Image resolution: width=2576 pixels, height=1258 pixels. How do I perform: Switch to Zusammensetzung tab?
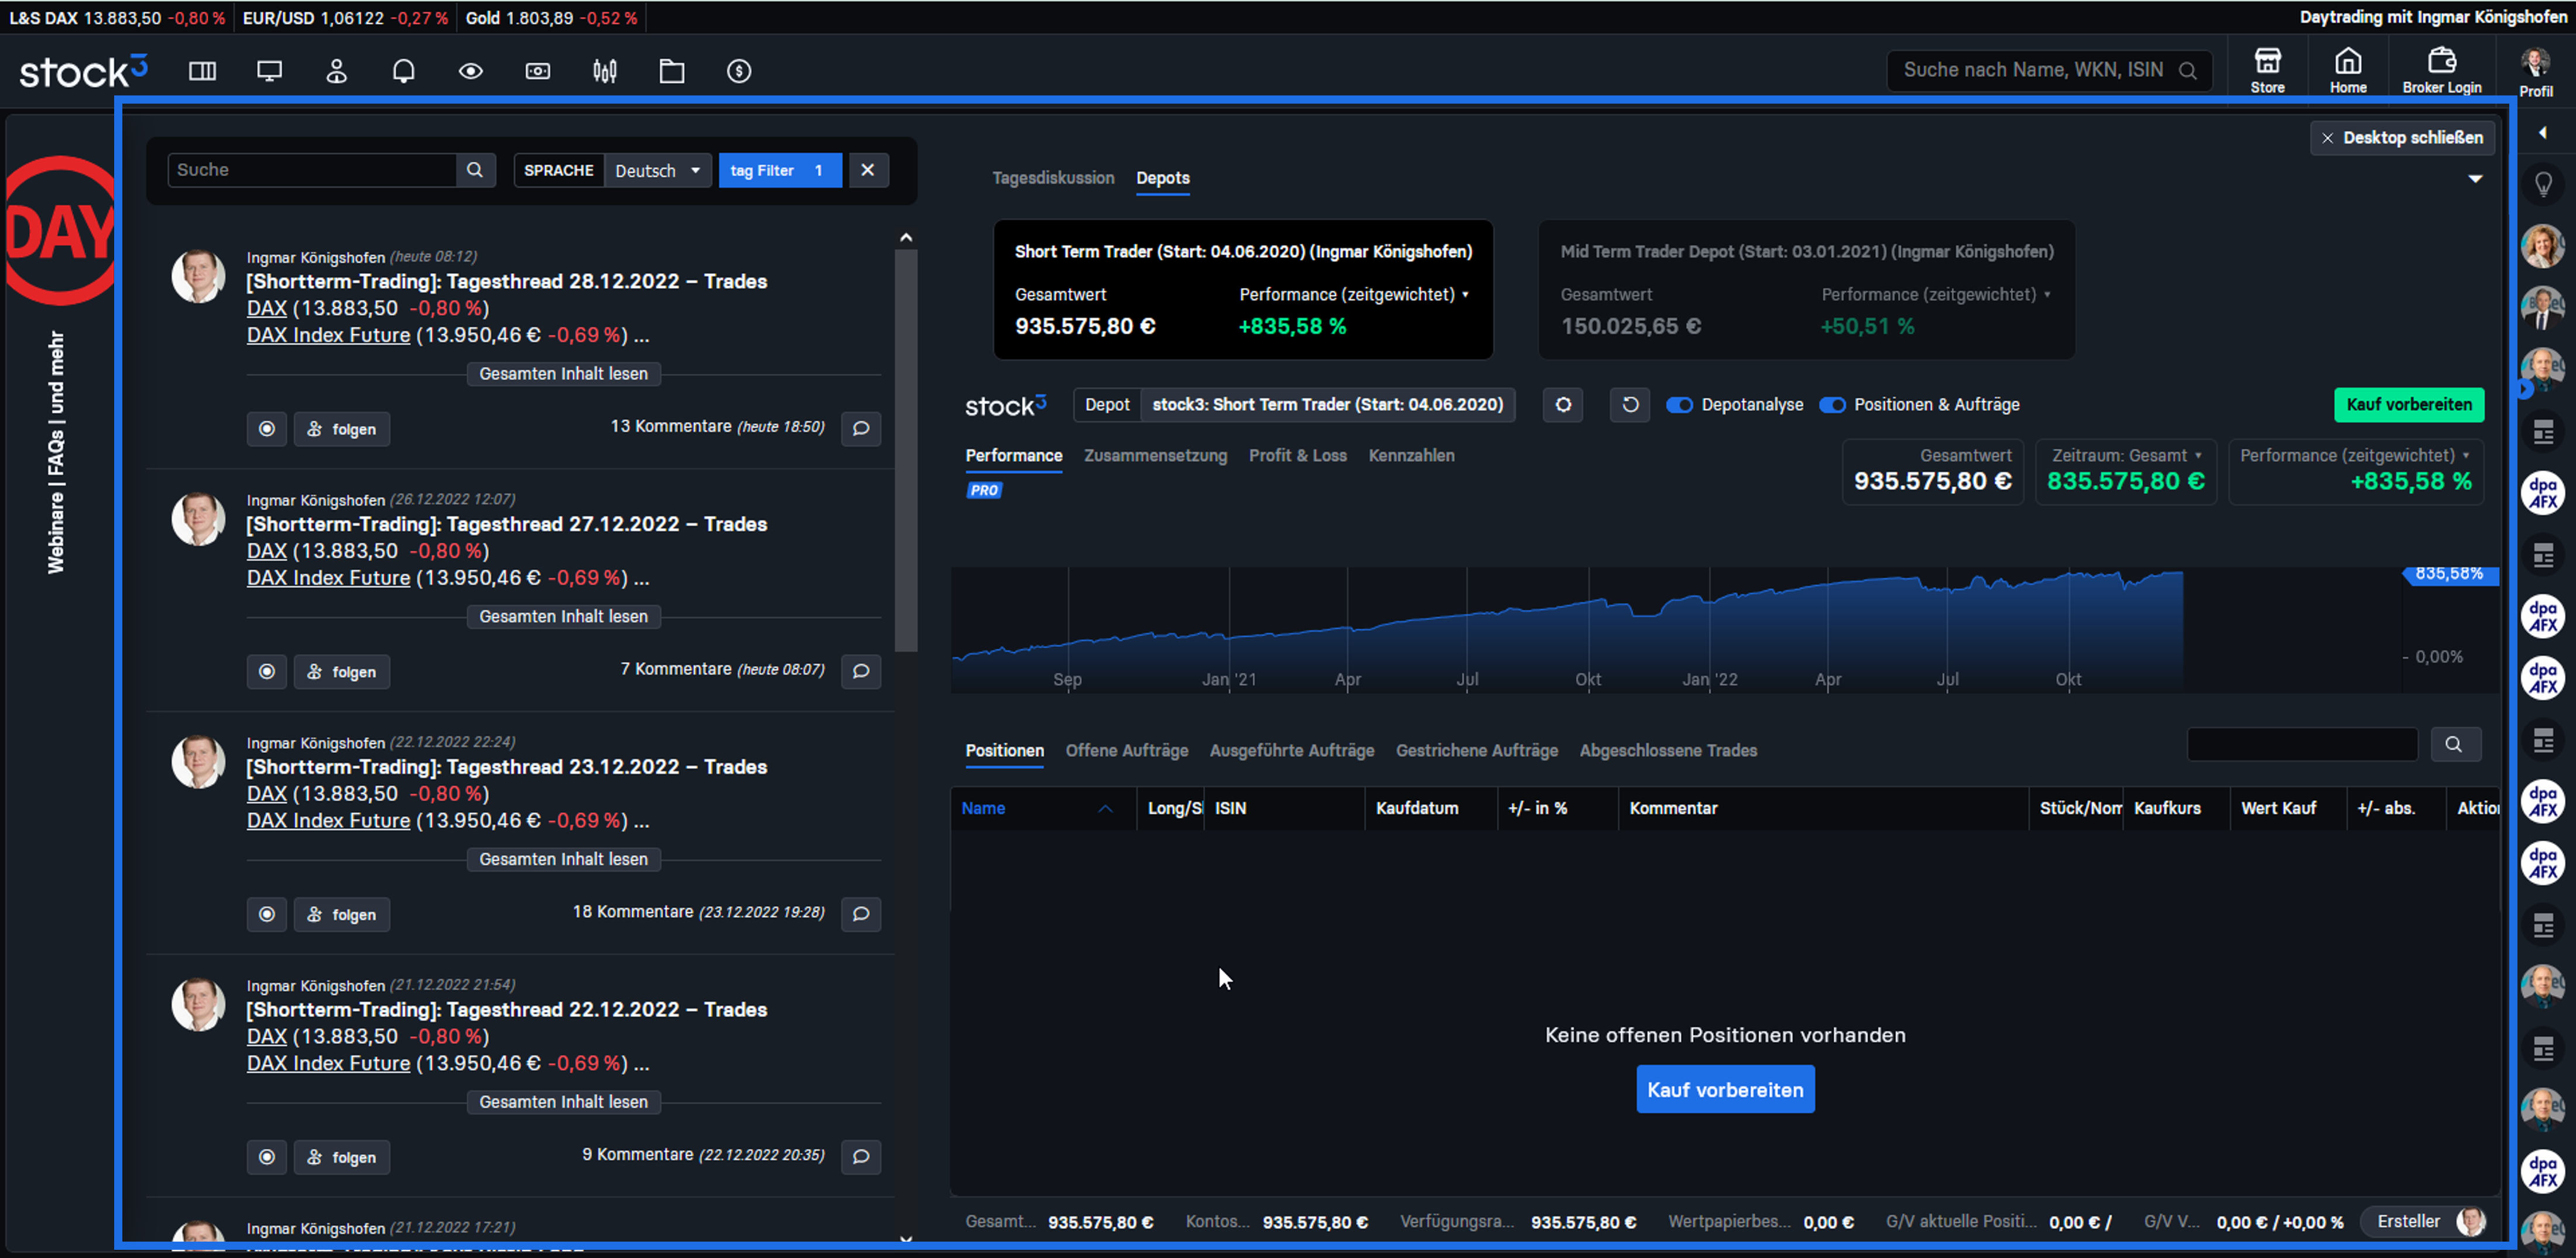pos(1155,456)
